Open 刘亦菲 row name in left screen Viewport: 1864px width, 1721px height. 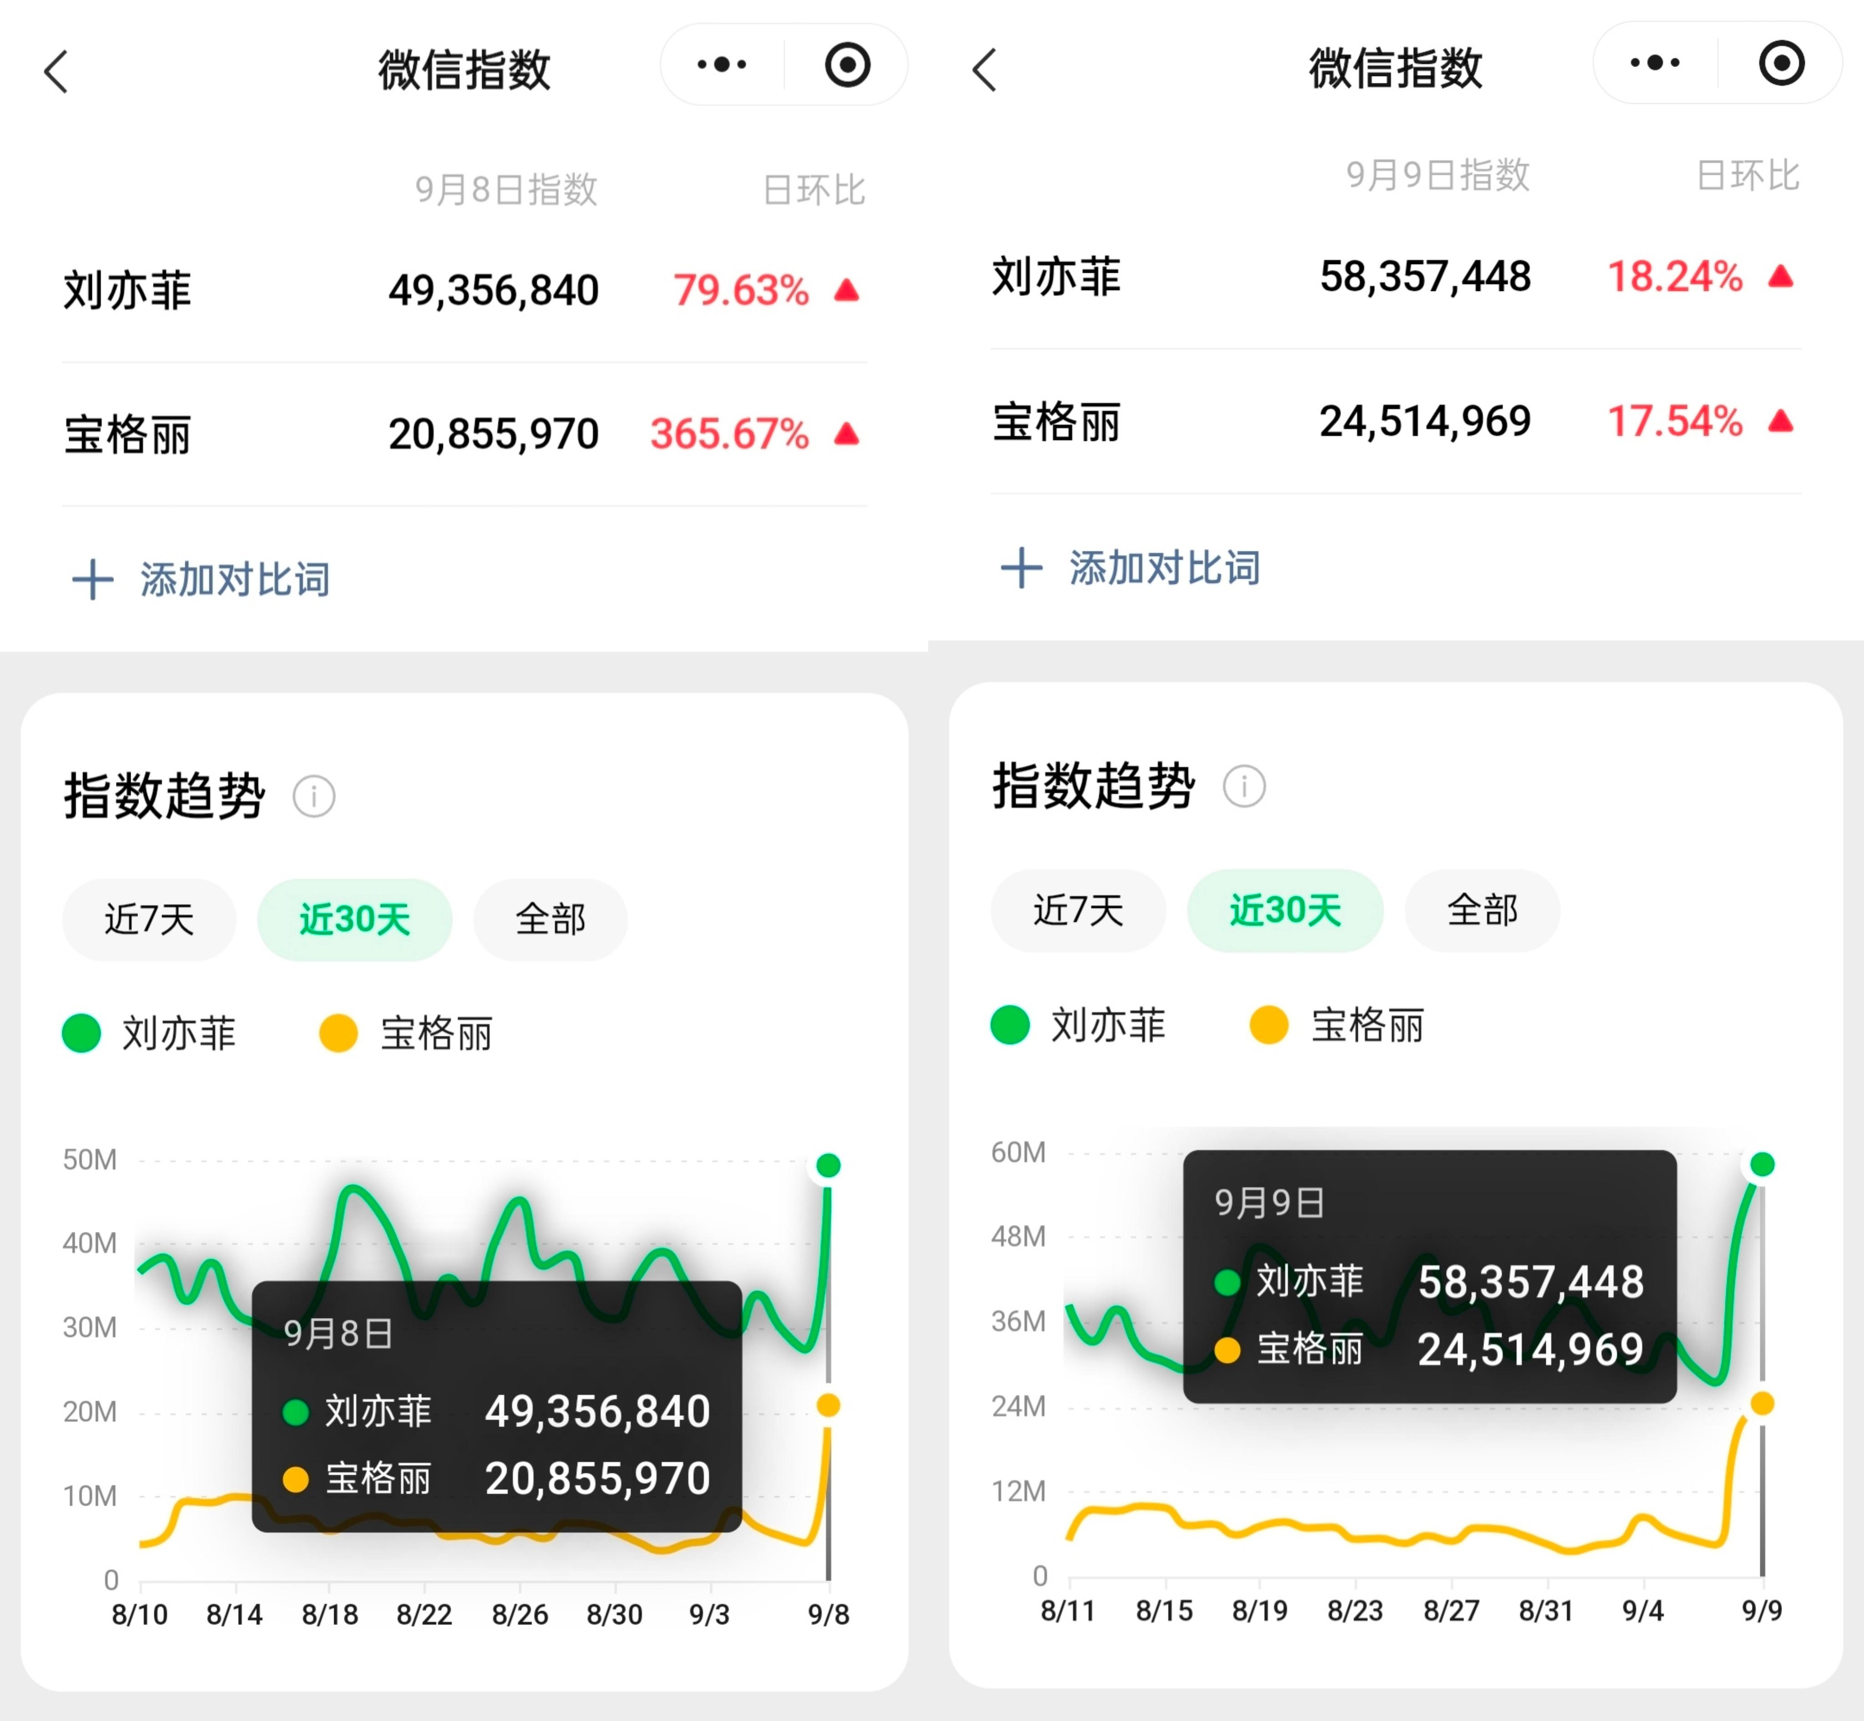[127, 290]
